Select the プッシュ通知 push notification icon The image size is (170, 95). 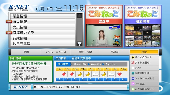pyautogui.click(x=133, y=63)
